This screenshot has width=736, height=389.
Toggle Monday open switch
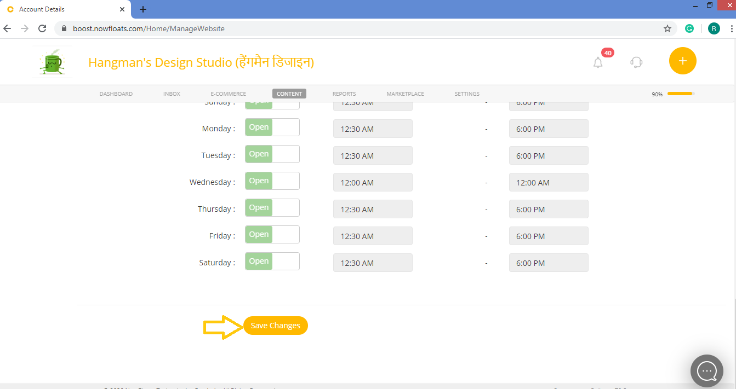tap(272, 127)
